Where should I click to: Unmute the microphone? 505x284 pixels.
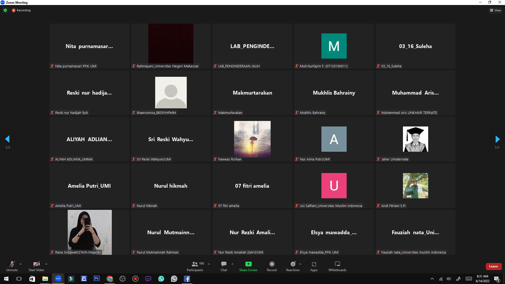(12, 264)
